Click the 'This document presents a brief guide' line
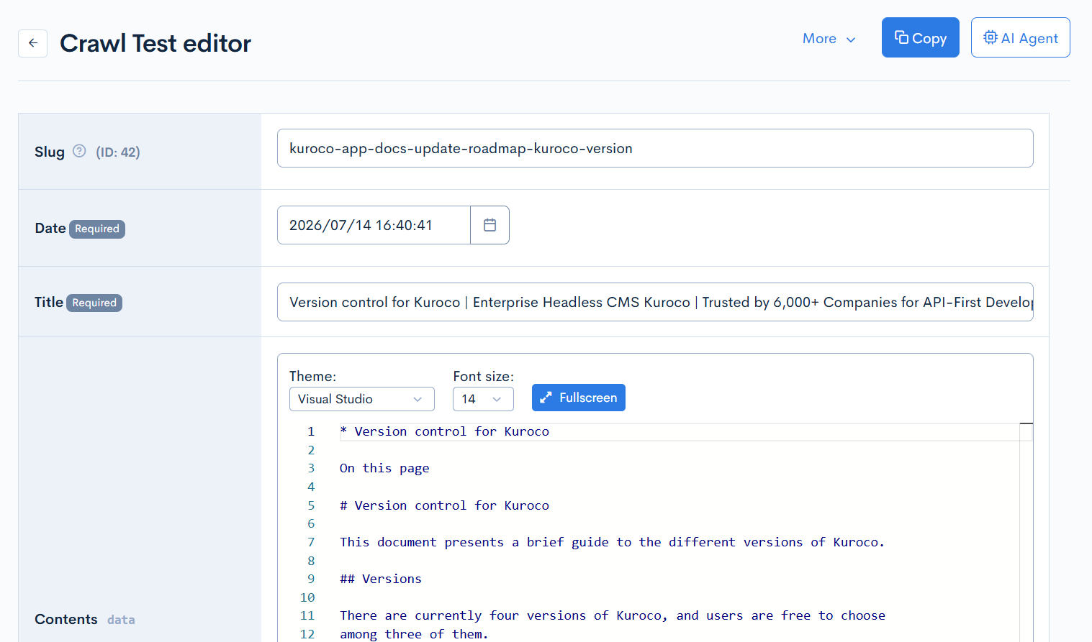 pos(612,542)
